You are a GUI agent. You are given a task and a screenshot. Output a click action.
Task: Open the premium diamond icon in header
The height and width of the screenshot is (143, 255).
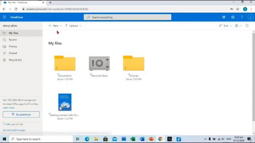[224, 17]
